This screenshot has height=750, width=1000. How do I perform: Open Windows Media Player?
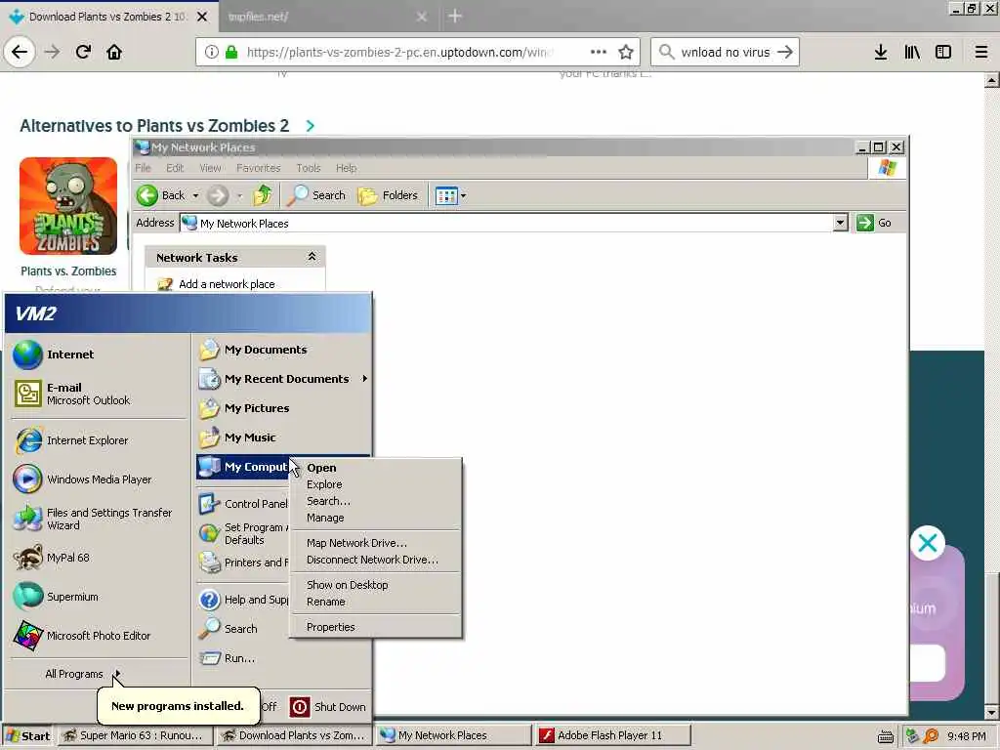[x=98, y=479]
